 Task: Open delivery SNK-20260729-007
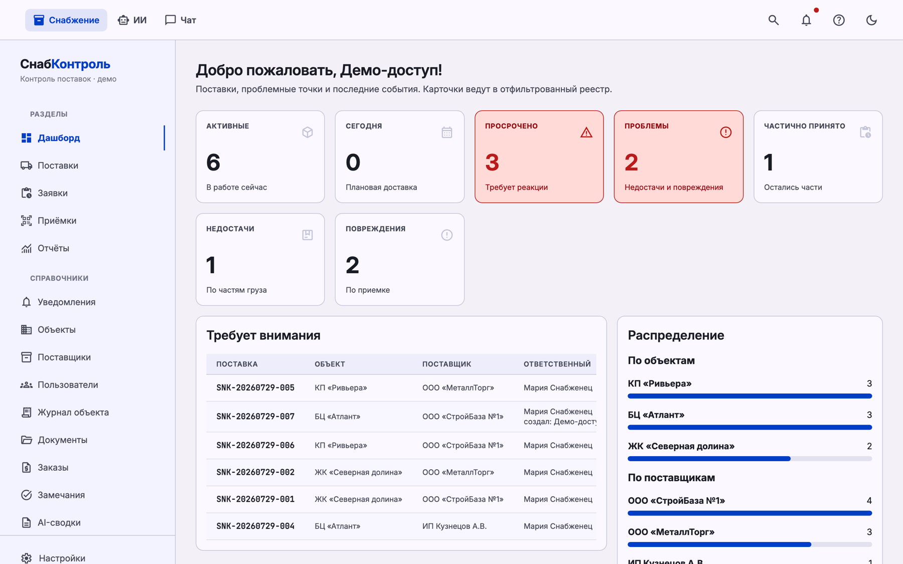255,417
